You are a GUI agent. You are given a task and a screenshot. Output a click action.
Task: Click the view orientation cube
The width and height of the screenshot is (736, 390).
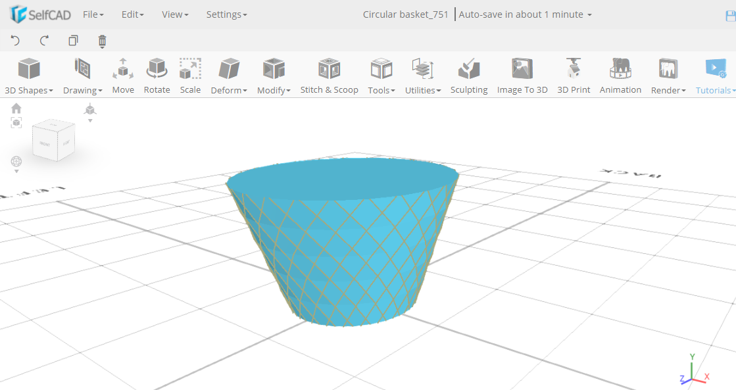click(x=53, y=140)
